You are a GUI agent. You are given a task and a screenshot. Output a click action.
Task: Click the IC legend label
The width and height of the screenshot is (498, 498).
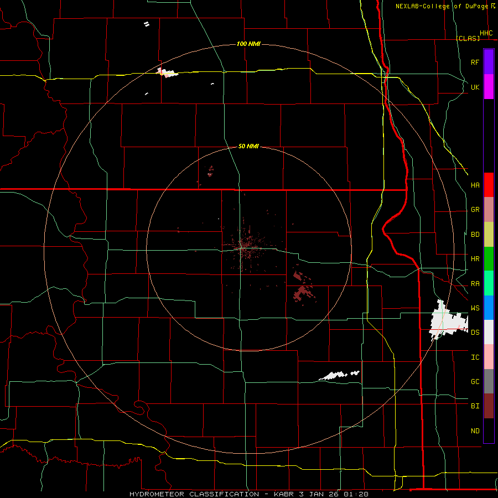(475, 357)
